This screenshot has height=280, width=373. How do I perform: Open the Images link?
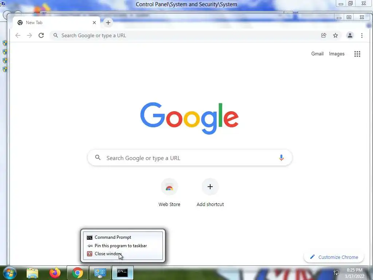[337, 54]
